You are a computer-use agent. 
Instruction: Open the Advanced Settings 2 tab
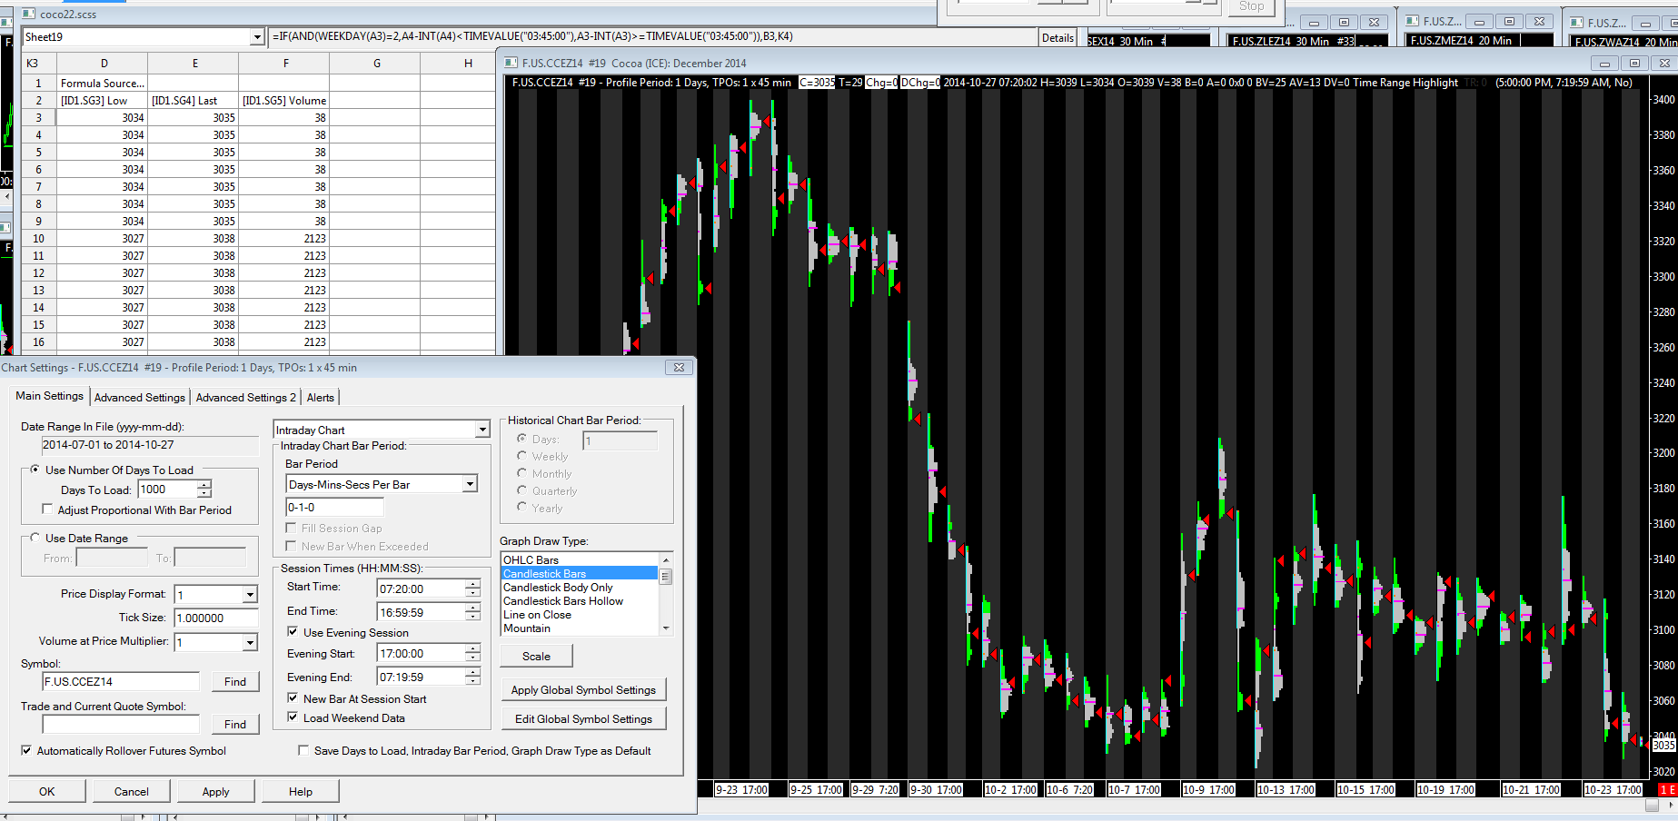pos(245,398)
